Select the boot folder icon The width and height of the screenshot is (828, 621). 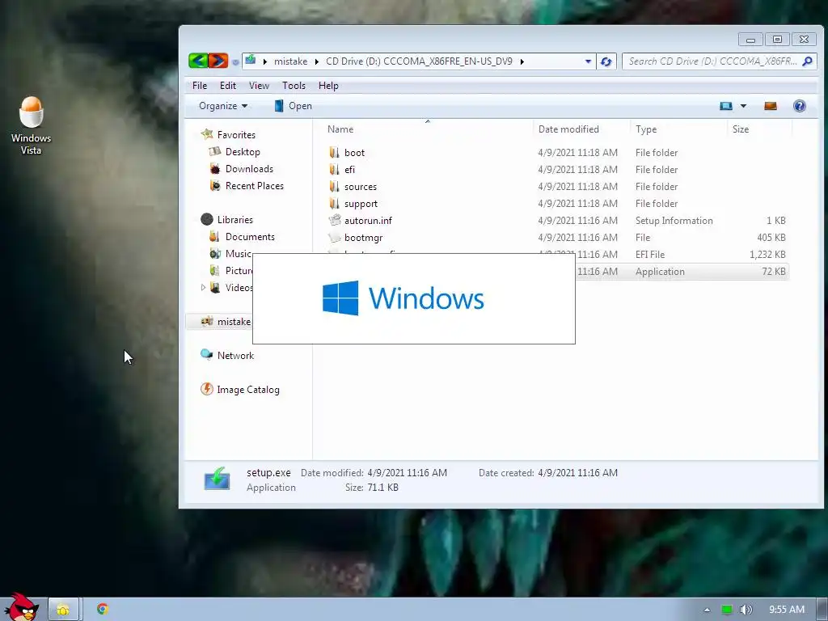coord(334,153)
